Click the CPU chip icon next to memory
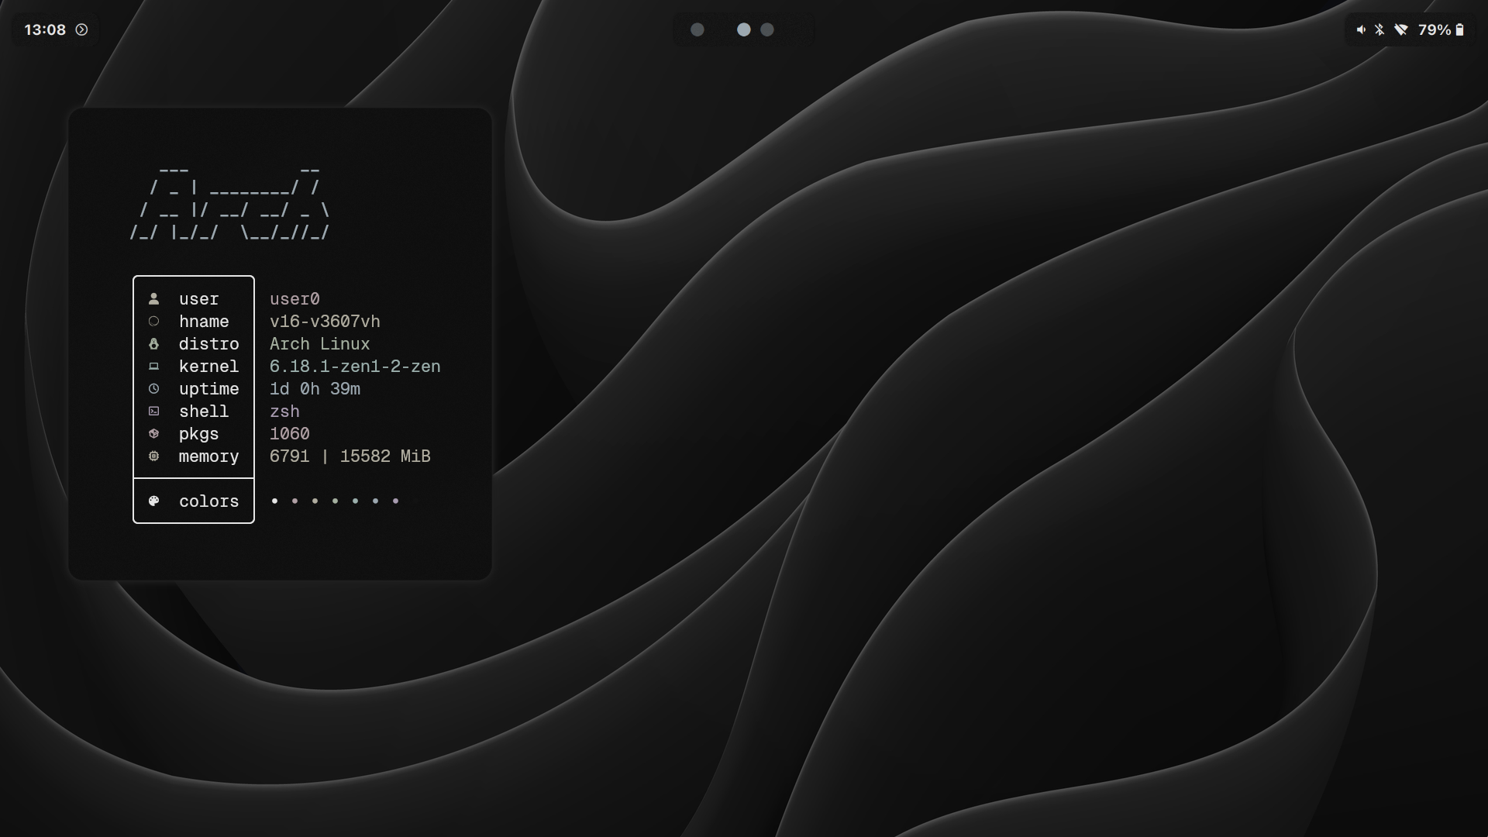The width and height of the screenshot is (1488, 837). tap(153, 456)
